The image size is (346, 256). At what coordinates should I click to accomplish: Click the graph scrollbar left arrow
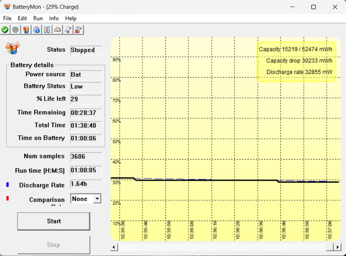coord(114,247)
